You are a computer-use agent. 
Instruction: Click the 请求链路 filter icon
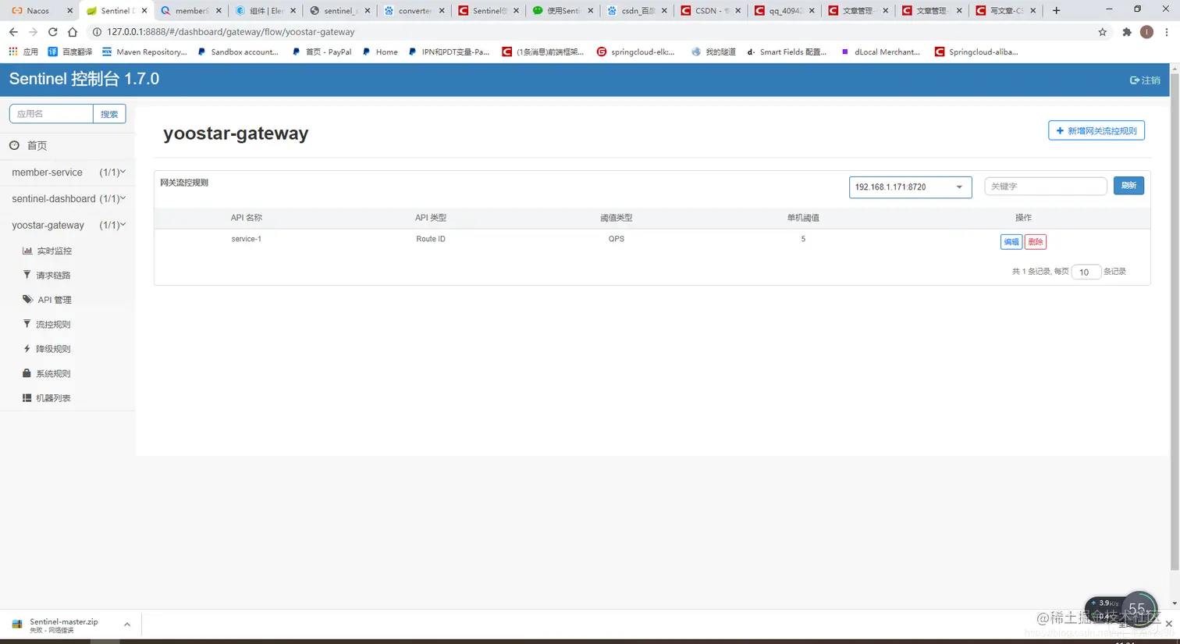[27, 275]
